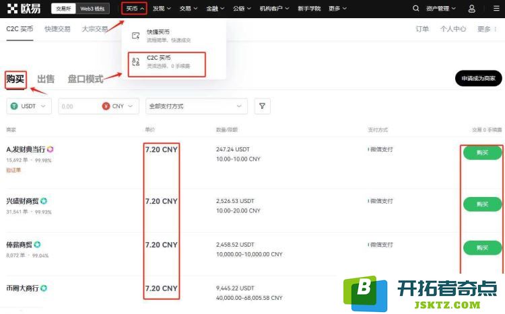Switch to the C2C 买币 tab
Viewport: 505px width, 314px height.
pyautogui.click(x=20, y=29)
